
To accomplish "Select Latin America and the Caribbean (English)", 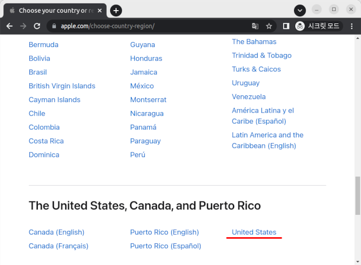I will [268, 140].
